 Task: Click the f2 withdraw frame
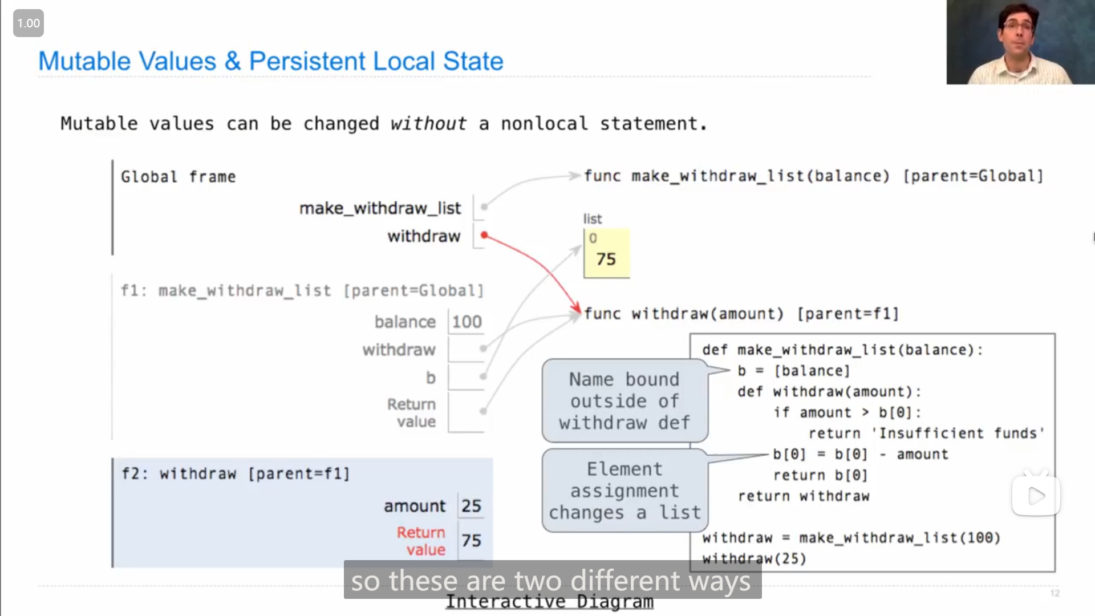[x=301, y=512]
